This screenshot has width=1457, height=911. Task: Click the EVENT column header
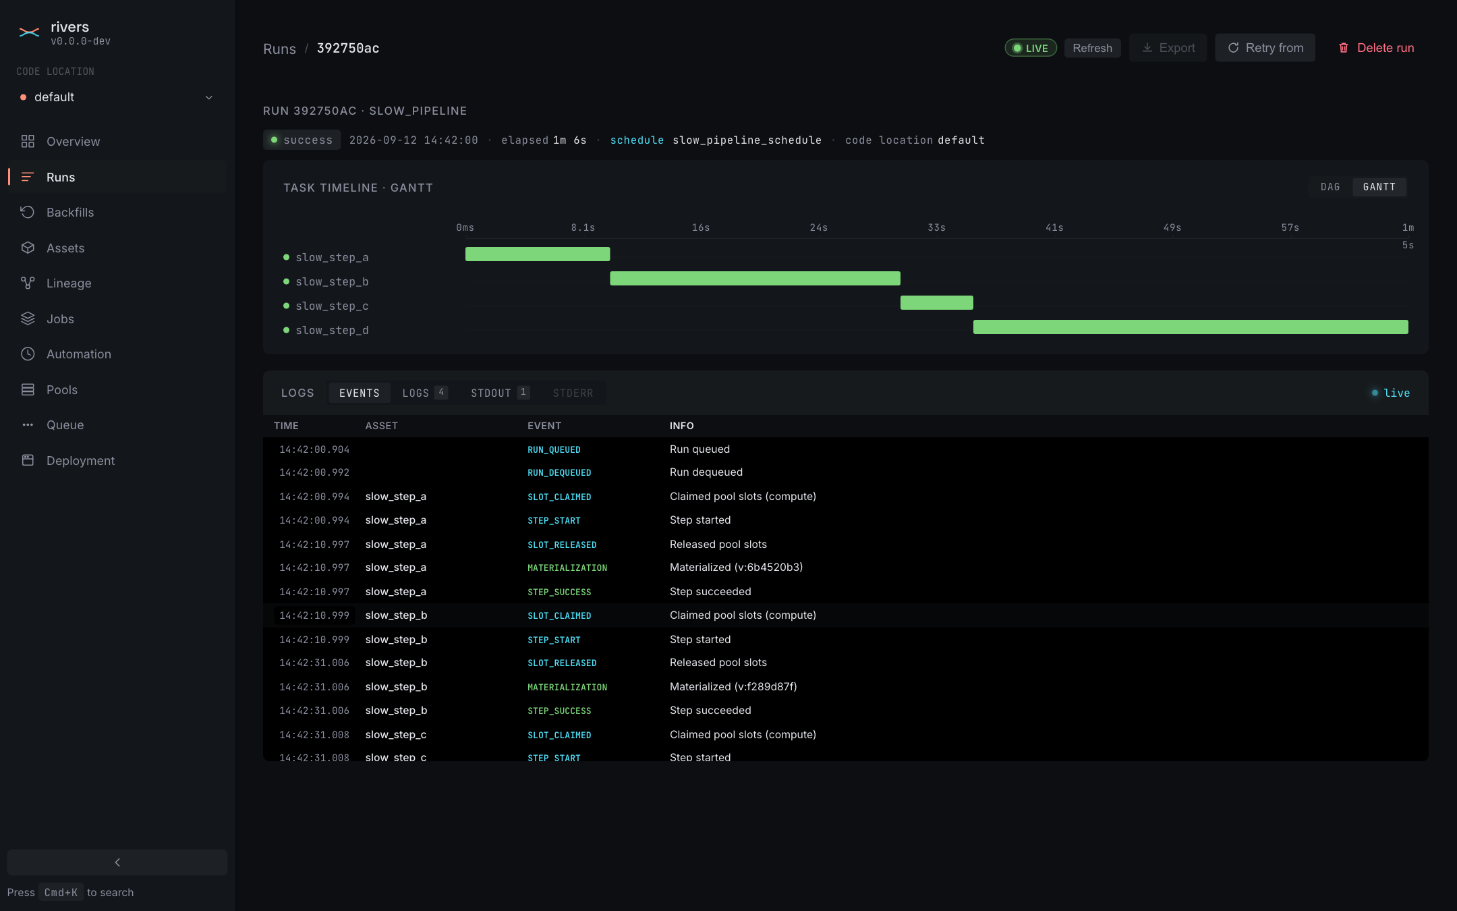point(544,426)
